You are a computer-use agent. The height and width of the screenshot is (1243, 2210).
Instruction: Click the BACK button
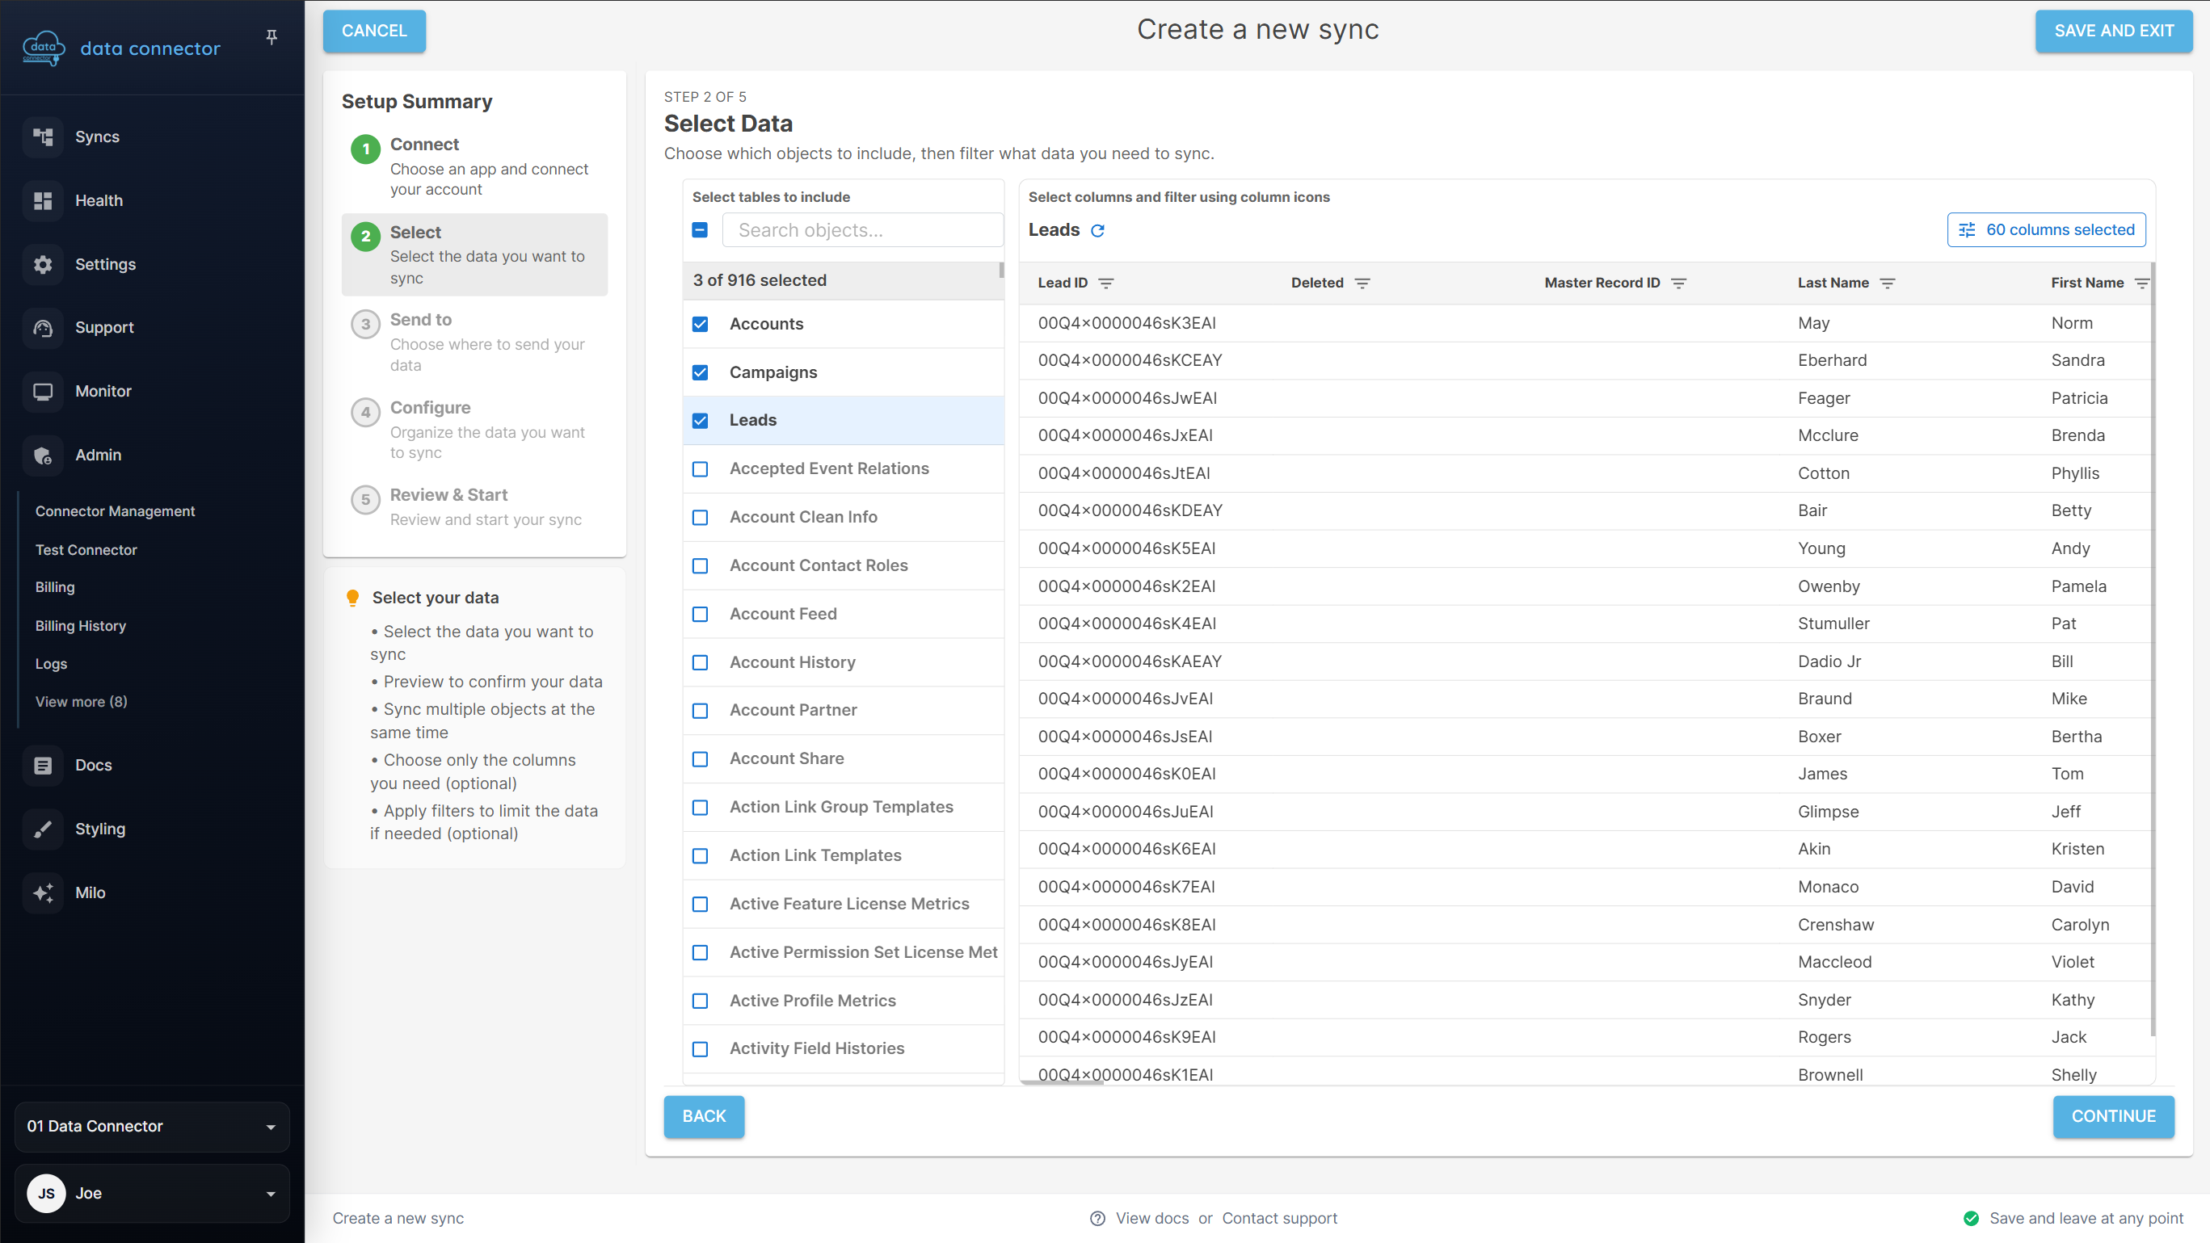point(704,1116)
